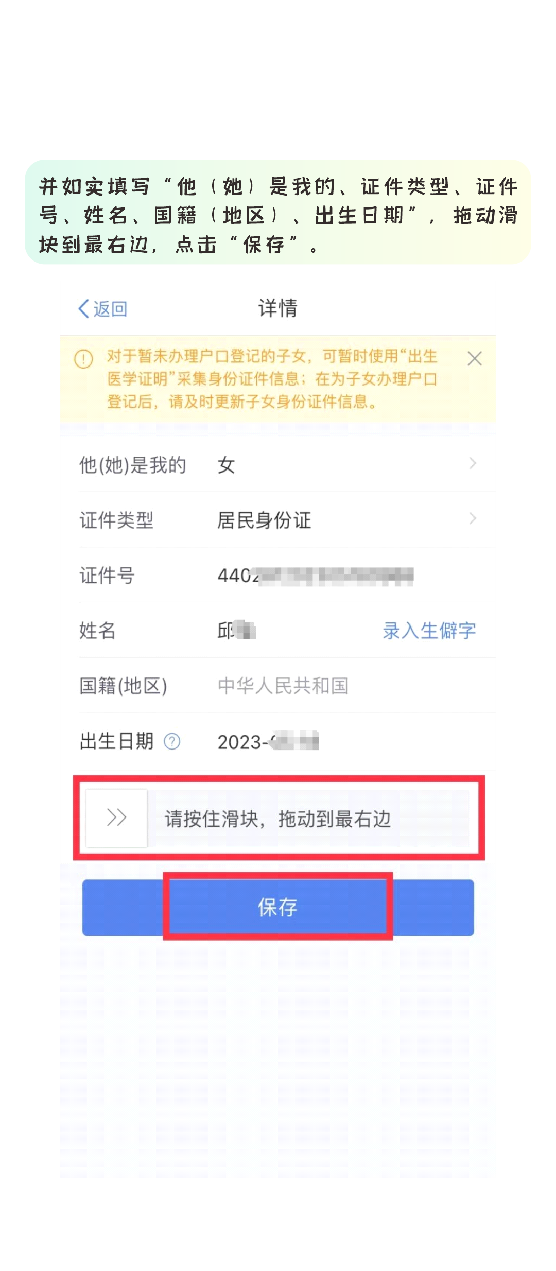The image size is (556, 1271).
Task: Click the yellow notice message text
Action: coord(272,379)
